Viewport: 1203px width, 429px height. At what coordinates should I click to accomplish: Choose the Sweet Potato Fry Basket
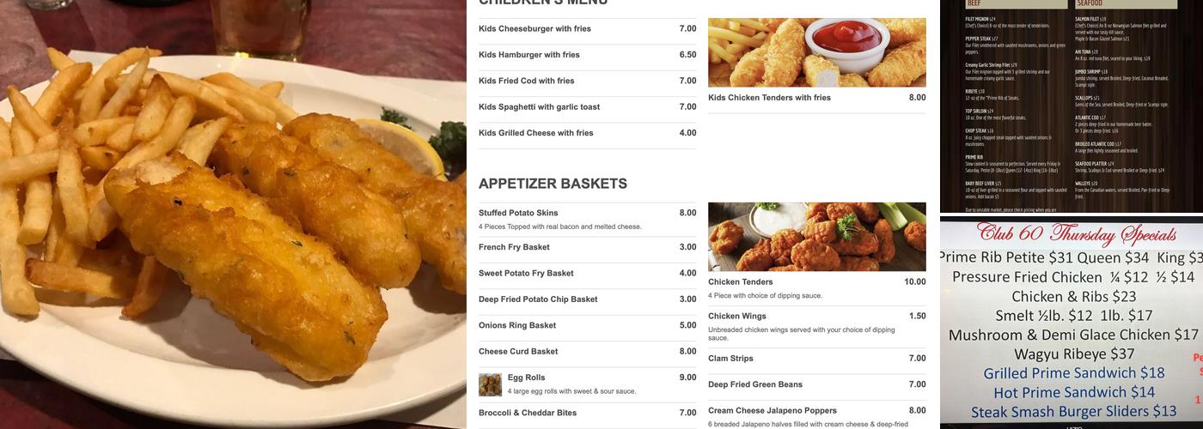click(x=588, y=274)
